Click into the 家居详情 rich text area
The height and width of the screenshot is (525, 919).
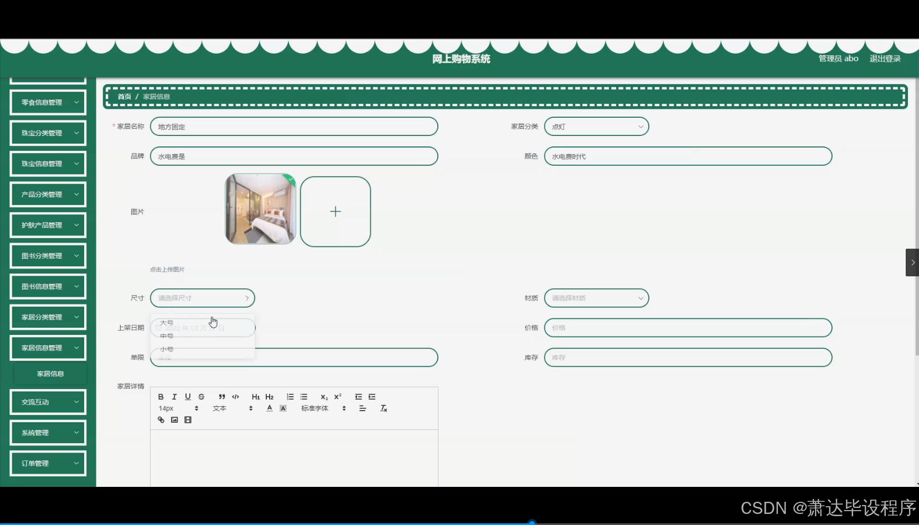(294, 458)
